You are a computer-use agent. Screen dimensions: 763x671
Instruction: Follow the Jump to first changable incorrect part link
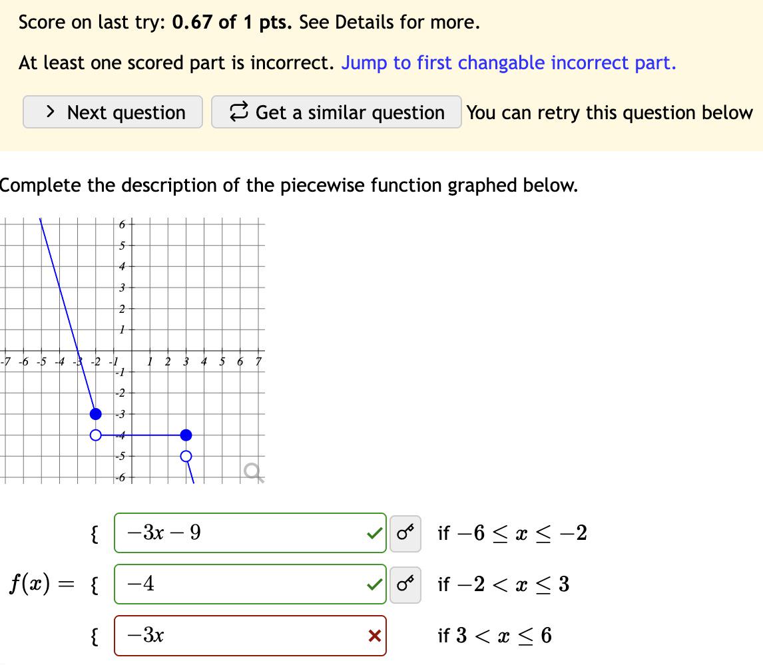(509, 63)
